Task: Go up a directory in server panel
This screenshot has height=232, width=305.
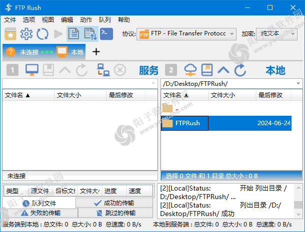Action: [65, 70]
